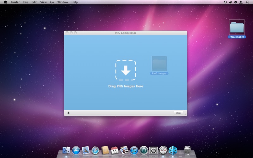Image resolution: width=253 pixels, height=158 pixels.
Task: Open Safari from the Dock
Action: tap(96, 150)
